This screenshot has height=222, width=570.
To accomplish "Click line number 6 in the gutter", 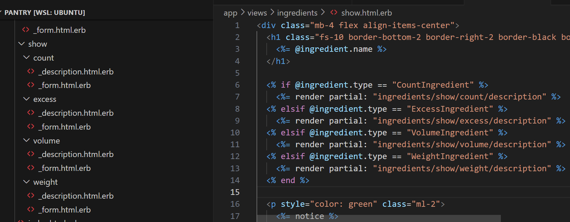I will click(237, 85).
